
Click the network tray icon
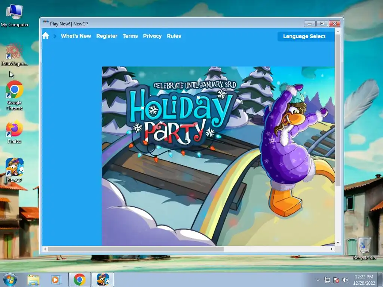click(327, 280)
